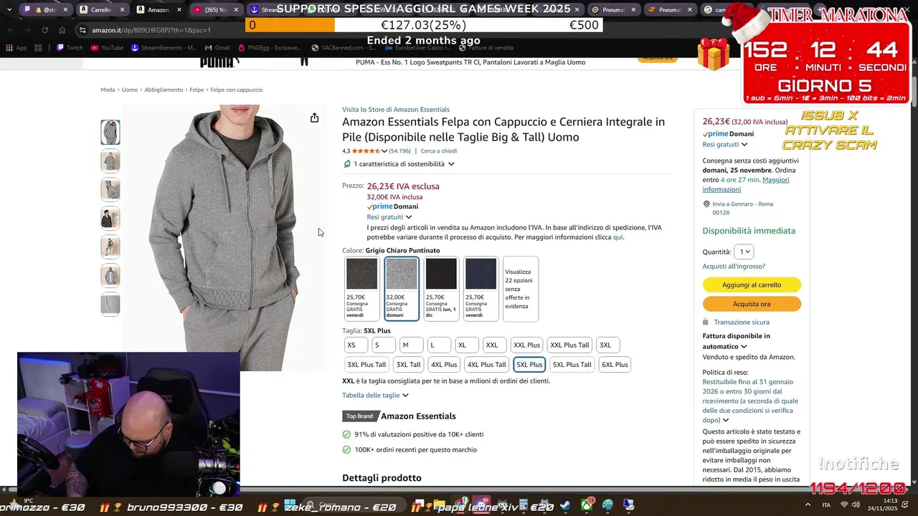918x516 pixels.
Task: Choose the navy blue color swatch
Action: [481, 289]
